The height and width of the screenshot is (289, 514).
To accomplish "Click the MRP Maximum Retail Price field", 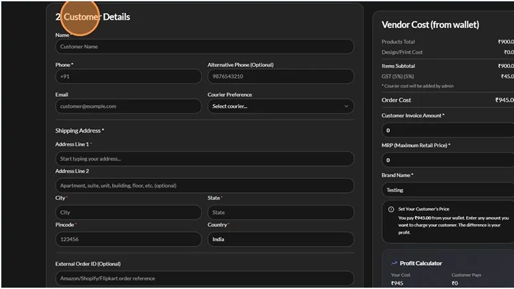I will [448, 160].
